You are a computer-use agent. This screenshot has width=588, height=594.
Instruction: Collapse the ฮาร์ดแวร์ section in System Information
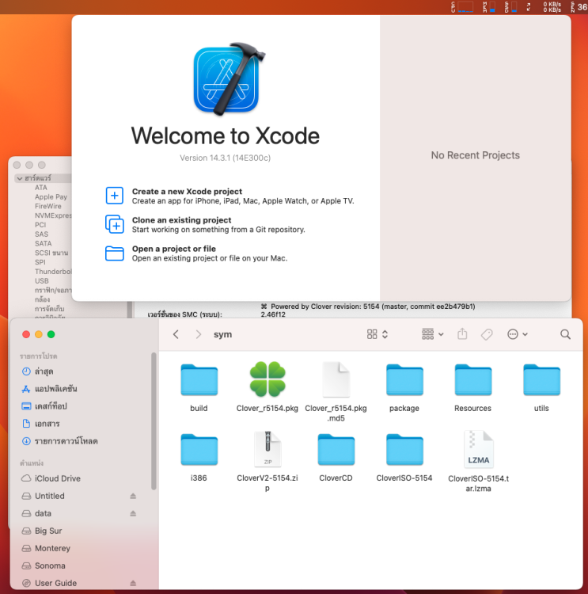pos(20,178)
